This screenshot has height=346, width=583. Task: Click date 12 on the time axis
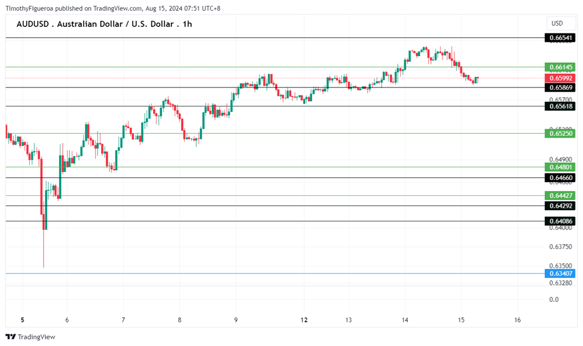[304, 320]
